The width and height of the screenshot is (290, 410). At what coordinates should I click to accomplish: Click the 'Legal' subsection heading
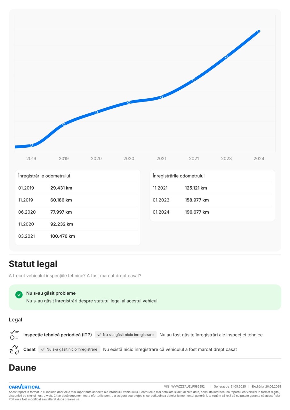pos(15,320)
